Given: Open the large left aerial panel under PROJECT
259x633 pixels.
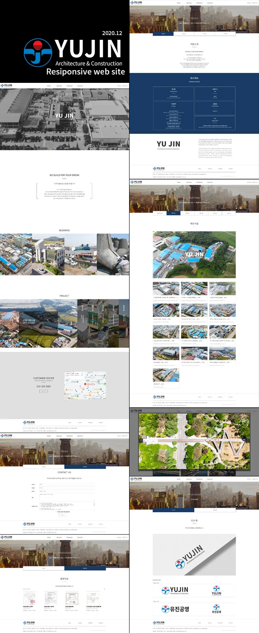Looking at the screenshot, I should [x=39, y=323].
